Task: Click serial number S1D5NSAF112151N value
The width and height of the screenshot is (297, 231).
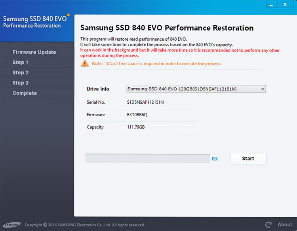Action: [145, 102]
